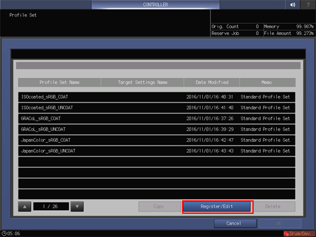The height and width of the screenshot is (237, 316).
Task: Select the ISOcoated_sRGB_COAT profile row
Action: coord(156,97)
